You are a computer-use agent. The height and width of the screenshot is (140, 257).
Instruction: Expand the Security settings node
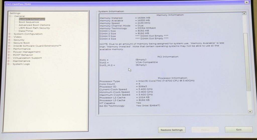[9, 40]
